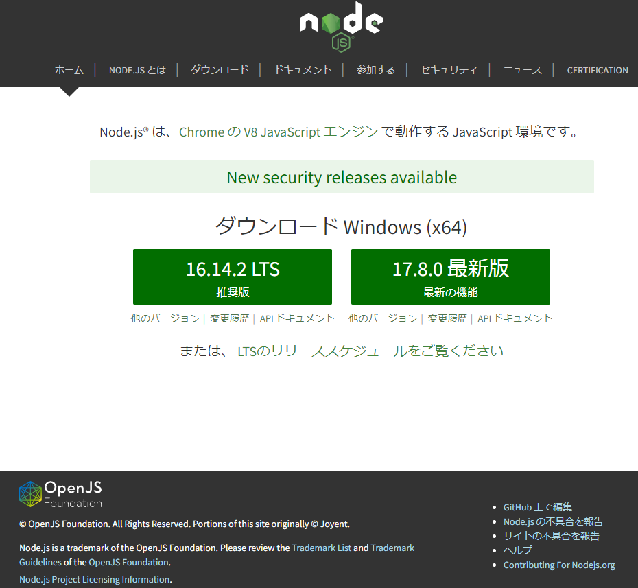Open 変更履歴 under 16.14.2 LTS
Screen dimensions: 638x588
(230, 318)
